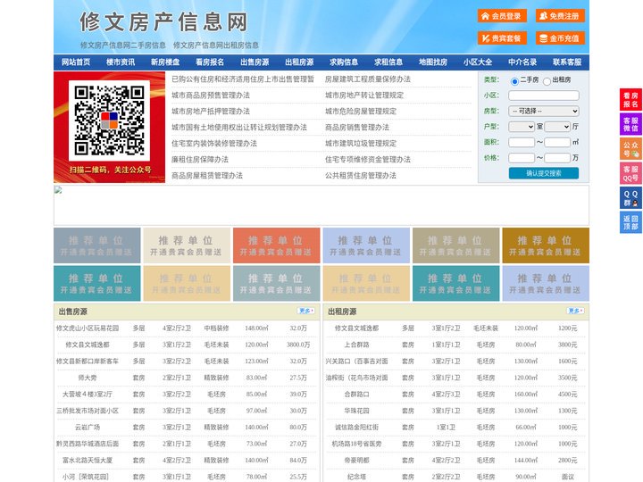Open 修文房产信息网二手房信息 header link
This screenshot has height=482, width=643.
click(123, 46)
